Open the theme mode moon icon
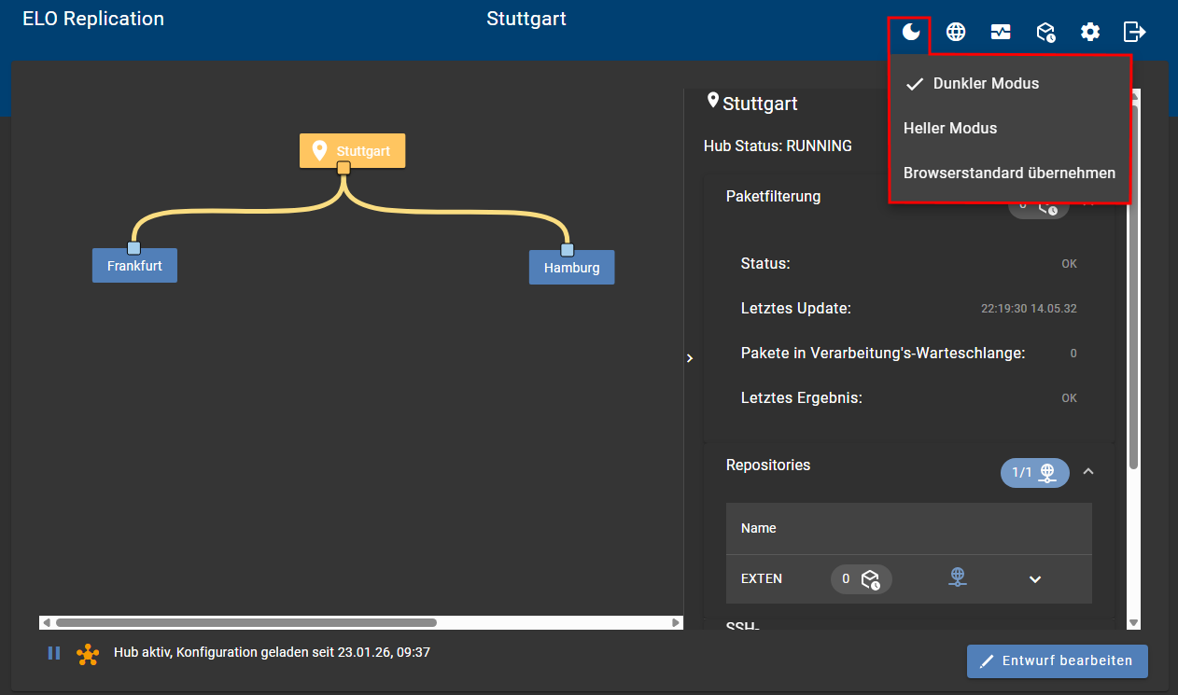Screen dimensions: 1178x695 point(911,33)
